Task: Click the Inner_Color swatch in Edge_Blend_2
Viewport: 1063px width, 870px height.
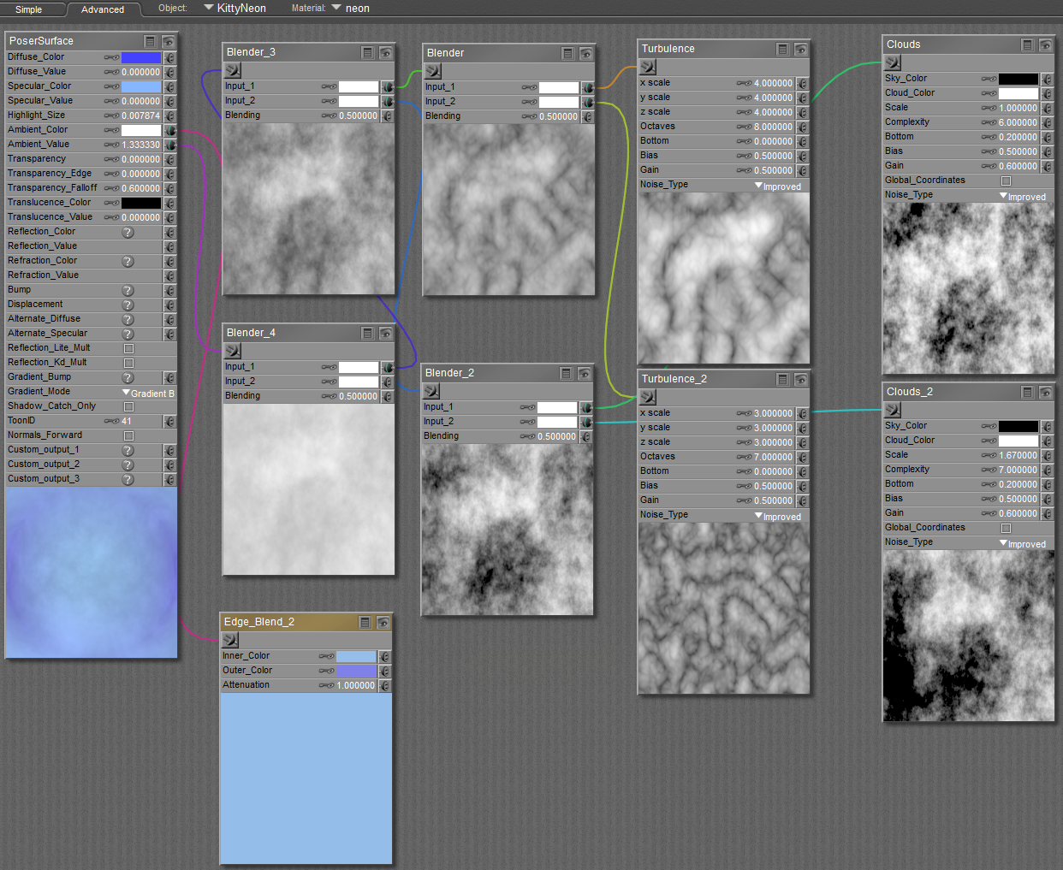Action: (356, 656)
